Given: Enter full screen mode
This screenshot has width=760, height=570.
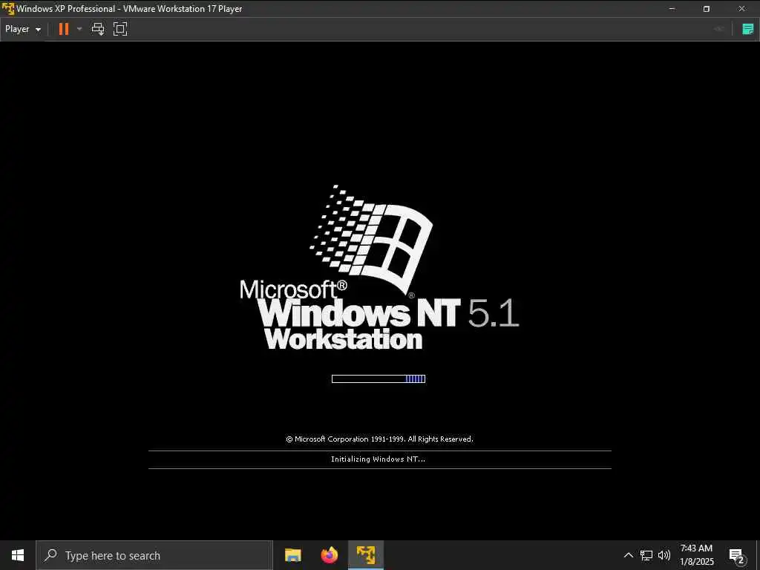Looking at the screenshot, I should pos(120,29).
